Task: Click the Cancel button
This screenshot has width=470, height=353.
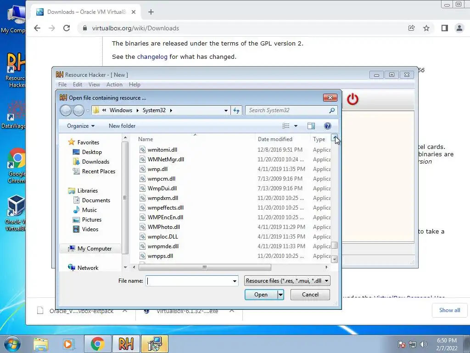Action: click(310, 295)
